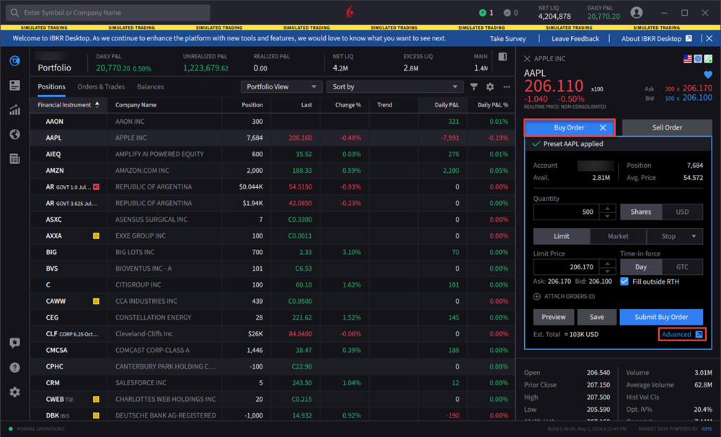The width and height of the screenshot is (721, 437).
Task: Open the news panel sidebar icon
Action: point(14,86)
